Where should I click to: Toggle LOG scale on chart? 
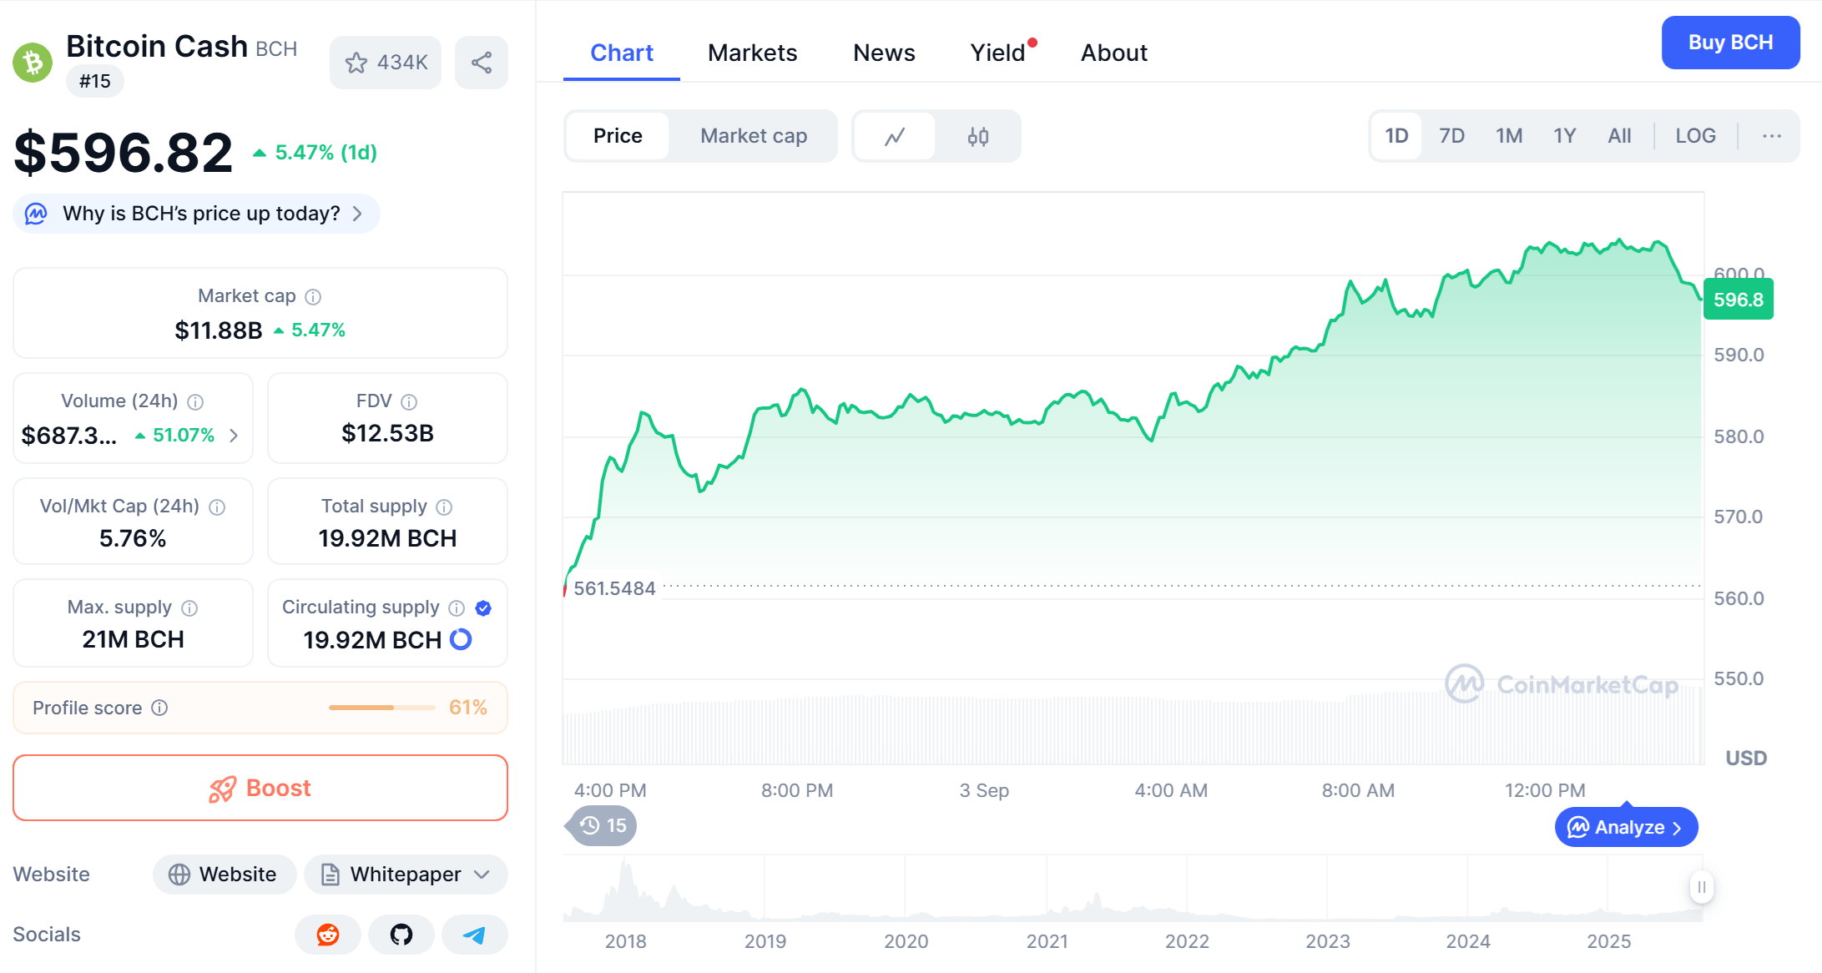1695,136
